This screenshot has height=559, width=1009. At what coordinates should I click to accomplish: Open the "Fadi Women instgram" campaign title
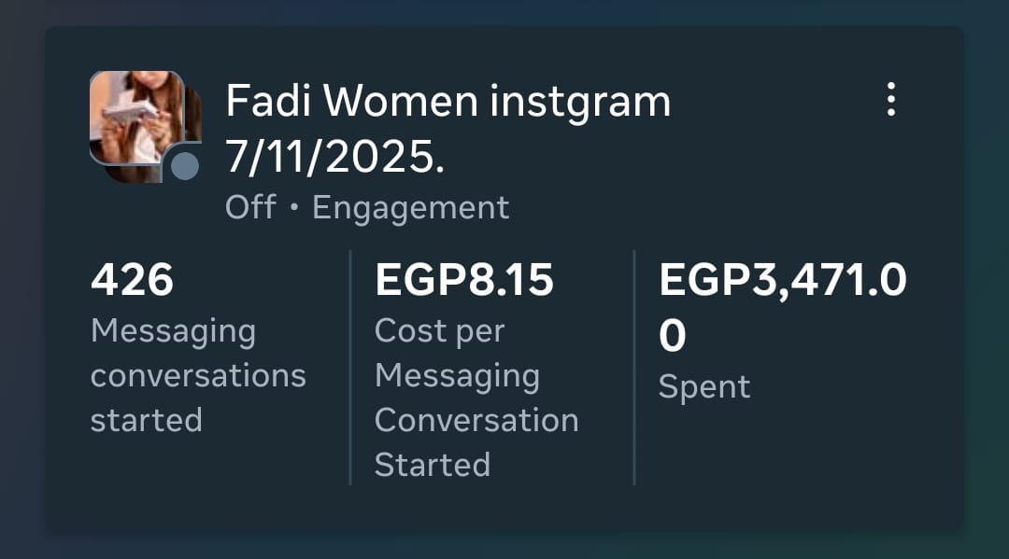pos(448,101)
